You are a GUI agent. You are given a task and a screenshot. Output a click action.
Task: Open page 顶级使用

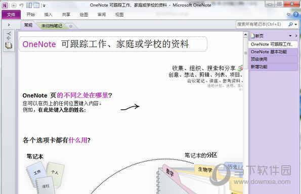[x=273, y=59]
